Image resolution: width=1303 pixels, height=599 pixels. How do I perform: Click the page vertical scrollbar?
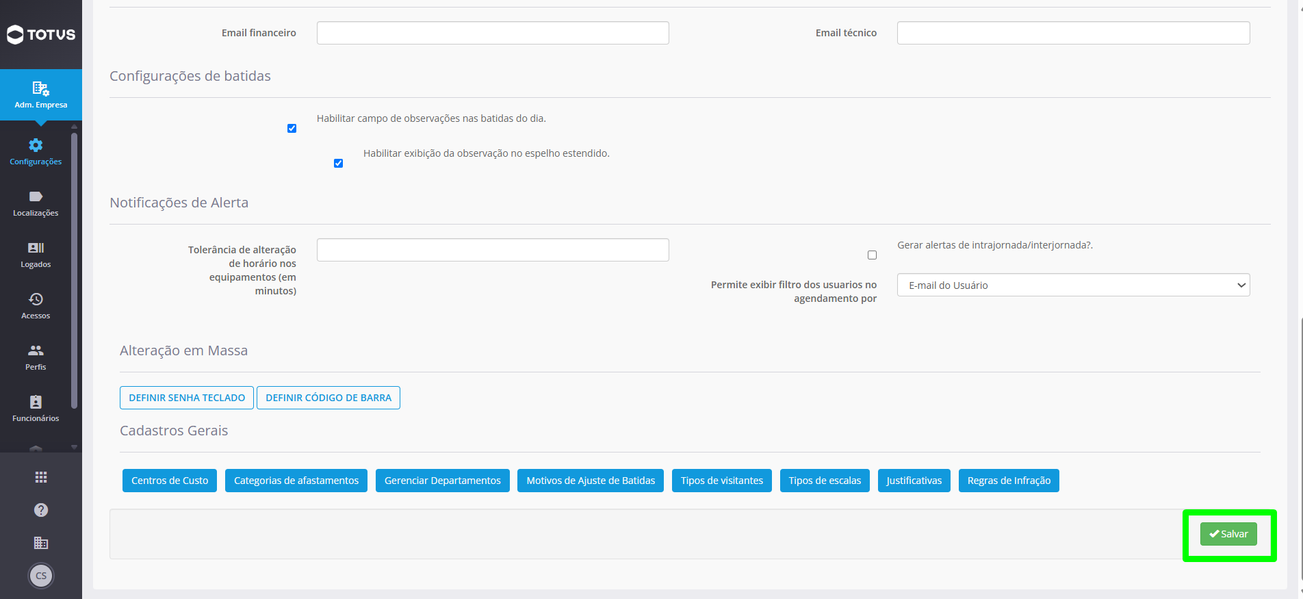1300,448
